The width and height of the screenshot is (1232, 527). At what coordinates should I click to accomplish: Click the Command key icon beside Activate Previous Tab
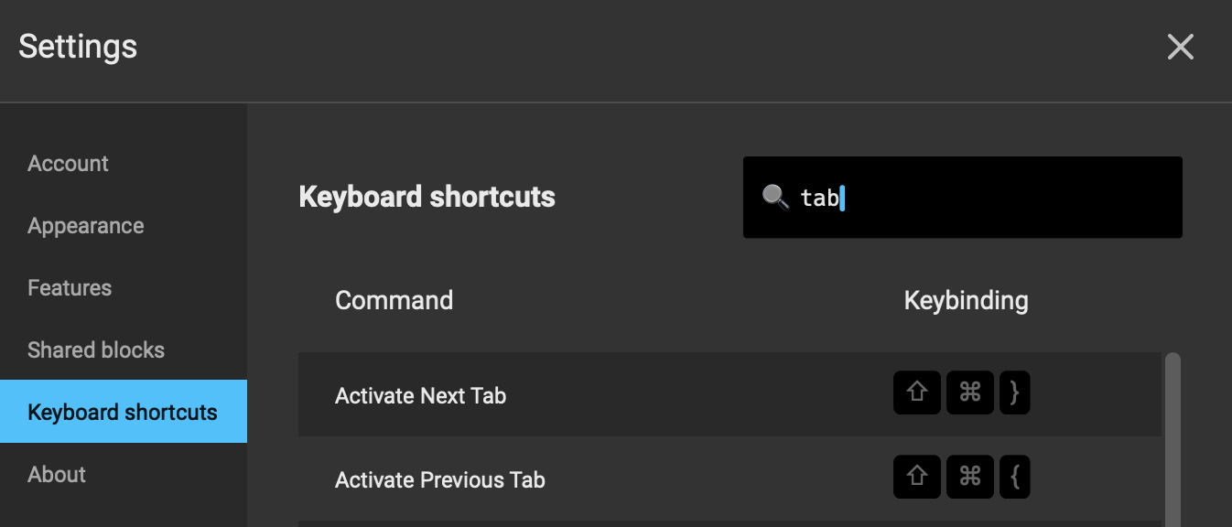pos(968,477)
